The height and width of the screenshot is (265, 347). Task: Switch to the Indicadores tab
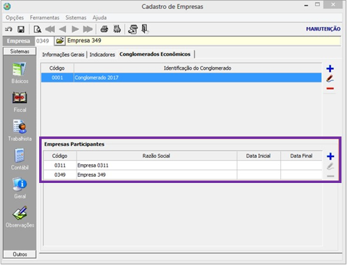tap(102, 54)
